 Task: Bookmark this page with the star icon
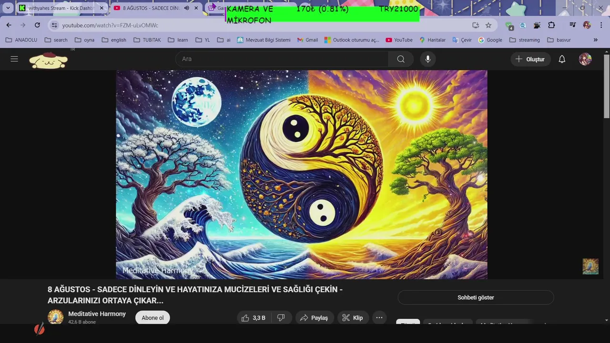[488, 25]
